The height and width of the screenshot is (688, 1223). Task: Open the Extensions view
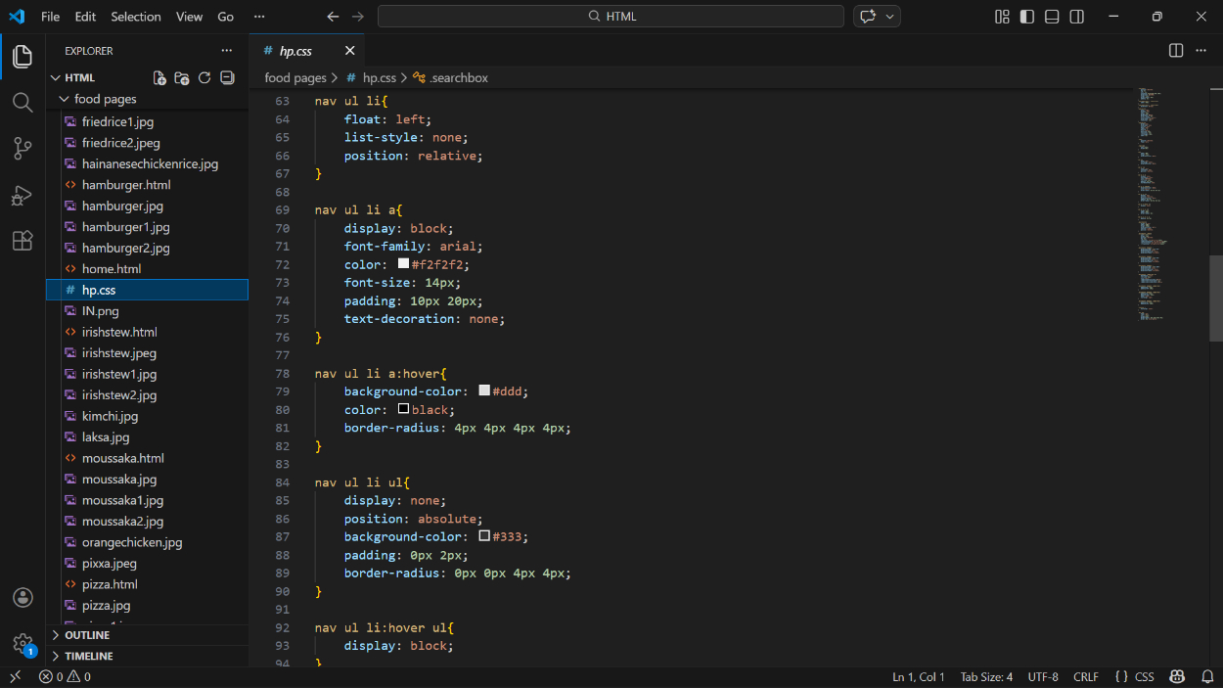[x=23, y=241]
